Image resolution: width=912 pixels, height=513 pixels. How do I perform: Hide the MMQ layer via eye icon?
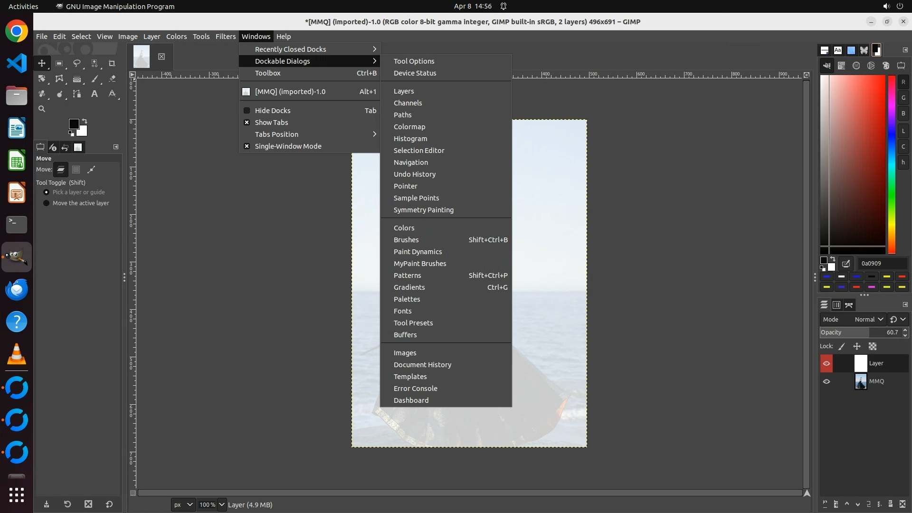point(826,381)
